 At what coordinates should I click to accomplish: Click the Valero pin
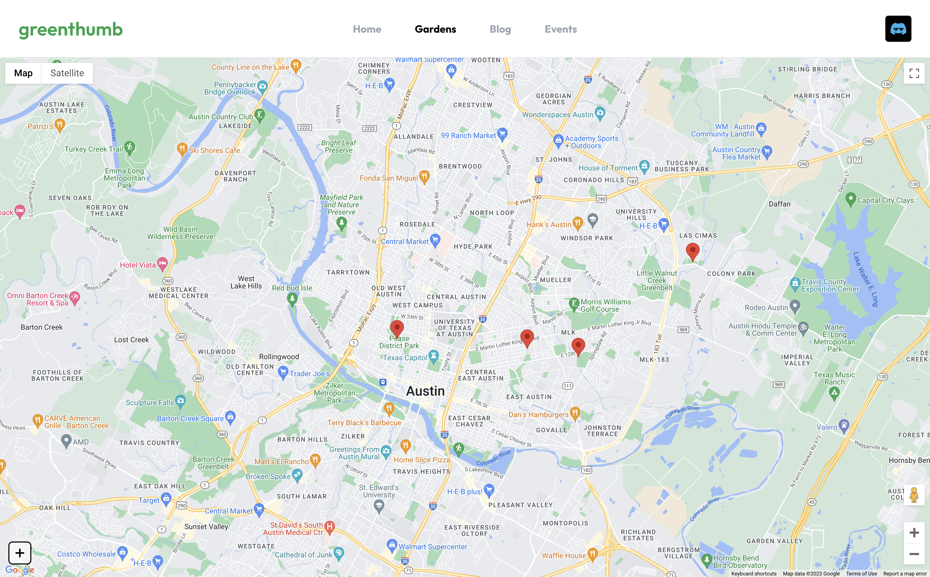coord(844,427)
